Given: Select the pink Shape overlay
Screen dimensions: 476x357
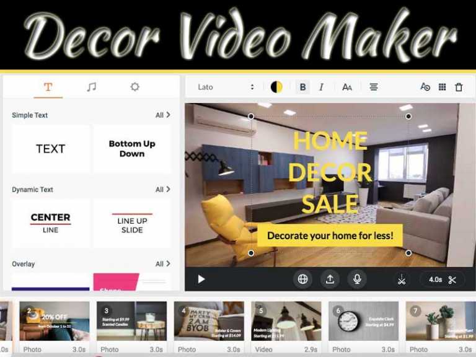Looking at the screenshot, I should click(132, 282).
